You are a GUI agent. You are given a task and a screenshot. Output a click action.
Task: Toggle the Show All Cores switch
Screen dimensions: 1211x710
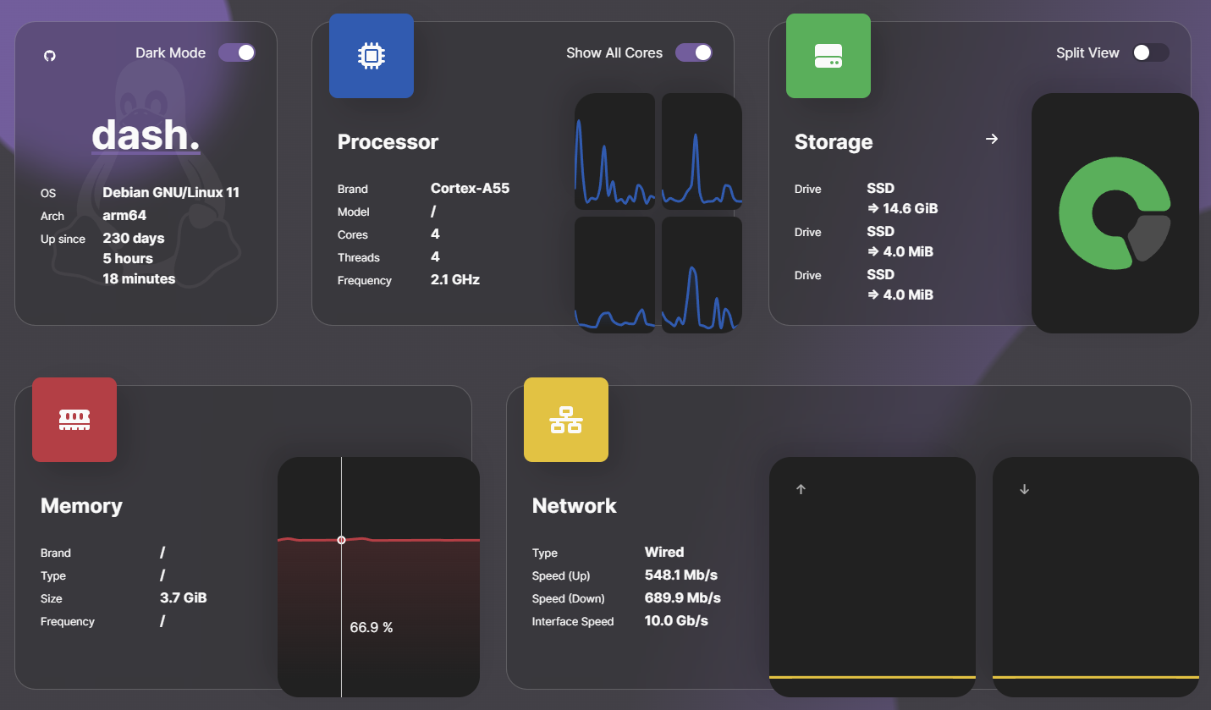[694, 52]
